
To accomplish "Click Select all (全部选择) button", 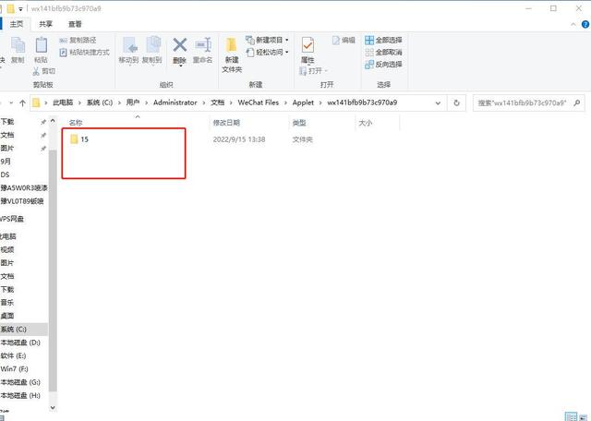I will 383,41.
